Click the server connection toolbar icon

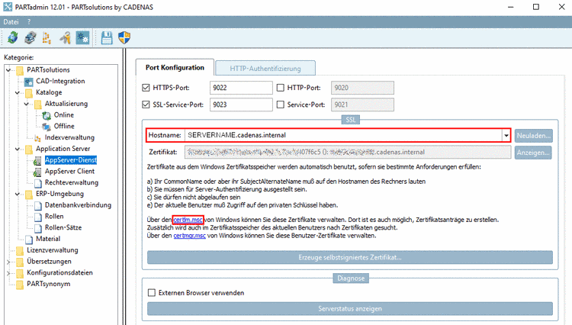30,37
